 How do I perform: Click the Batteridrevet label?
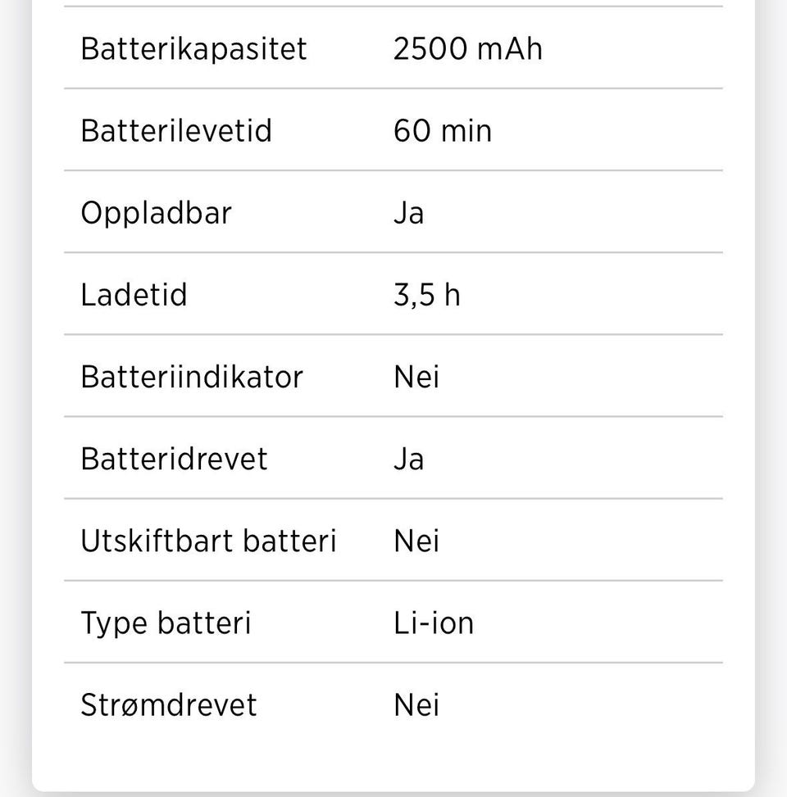click(174, 459)
